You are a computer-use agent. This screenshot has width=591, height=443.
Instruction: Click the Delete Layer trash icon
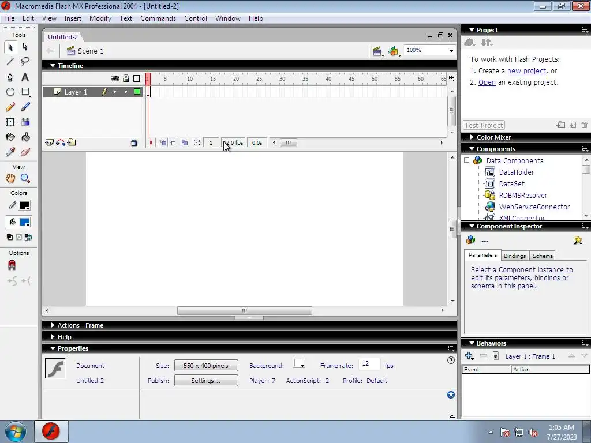(134, 143)
